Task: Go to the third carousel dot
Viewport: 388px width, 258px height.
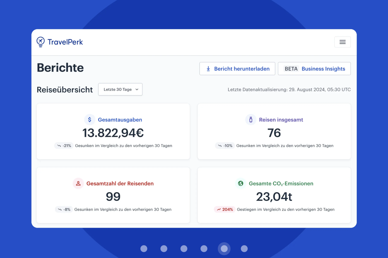Action: click(x=184, y=249)
